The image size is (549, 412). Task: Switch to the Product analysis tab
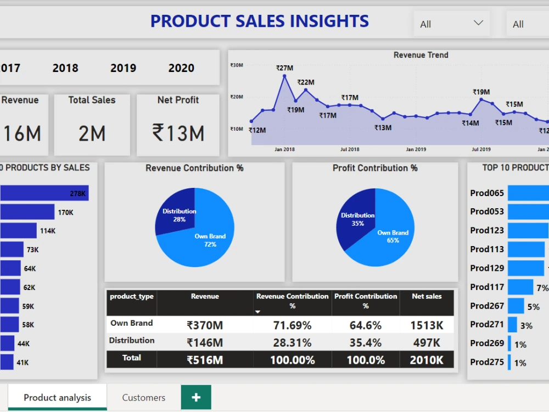[57, 397]
